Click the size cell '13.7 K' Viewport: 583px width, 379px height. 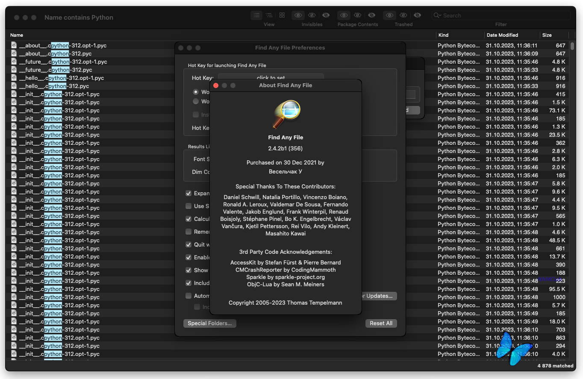pyautogui.click(x=557, y=256)
